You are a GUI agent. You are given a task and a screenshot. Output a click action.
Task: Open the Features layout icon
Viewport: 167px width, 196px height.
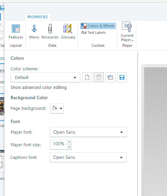pyautogui.click(x=16, y=32)
